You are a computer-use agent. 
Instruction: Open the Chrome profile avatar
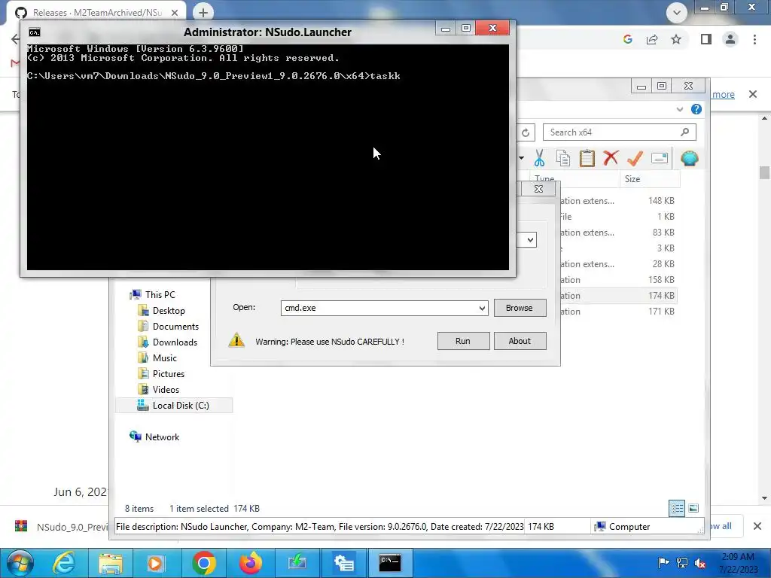[x=730, y=39]
